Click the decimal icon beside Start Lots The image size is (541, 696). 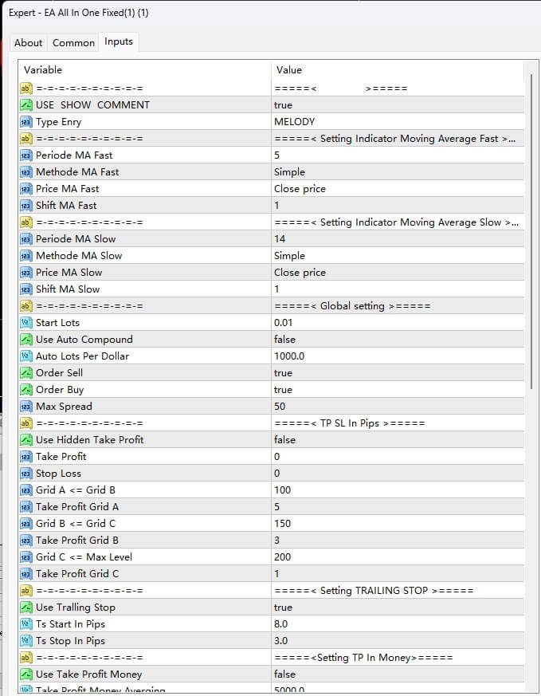pyautogui.click(x=25, y=323)
